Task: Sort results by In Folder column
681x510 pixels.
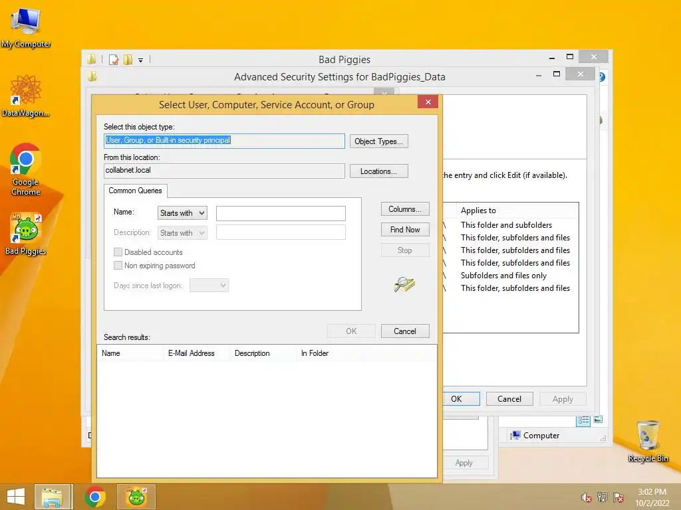Action: (x=330, y=353)
